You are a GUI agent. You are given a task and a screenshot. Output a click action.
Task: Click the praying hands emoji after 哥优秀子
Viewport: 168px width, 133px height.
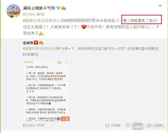click(x=41, y=33)
